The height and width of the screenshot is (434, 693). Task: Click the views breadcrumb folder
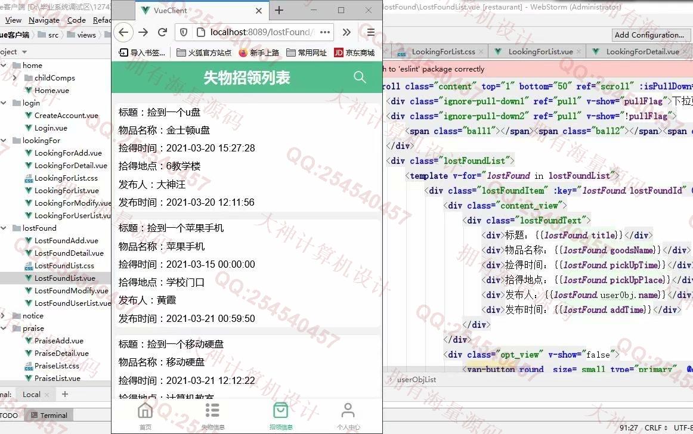coord(81,35)
